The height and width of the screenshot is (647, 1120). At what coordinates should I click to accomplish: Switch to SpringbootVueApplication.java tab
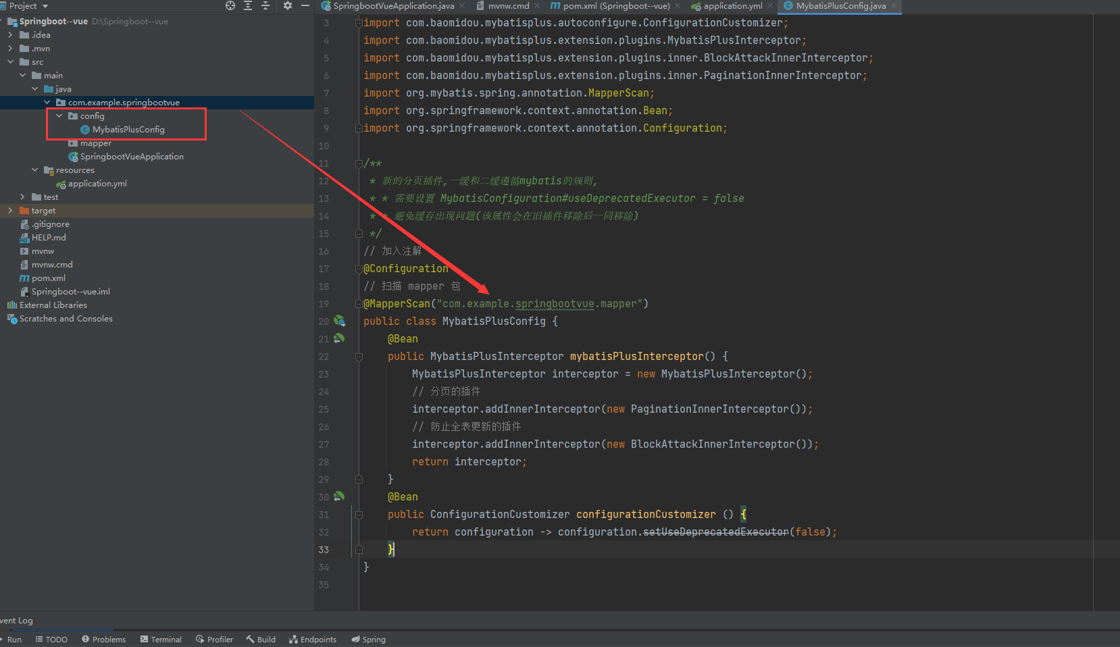[x=394, y=5]
